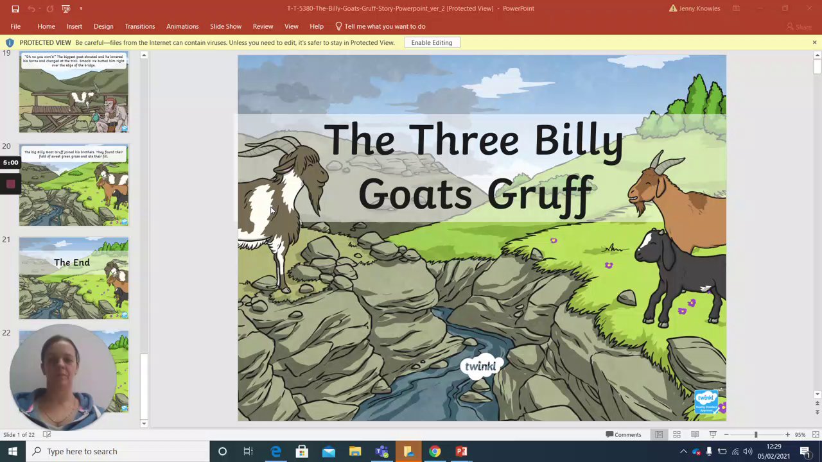This screenshot has width=822, height=462.
Task: Click the zoom slider handle
Action: coord(756,434)
